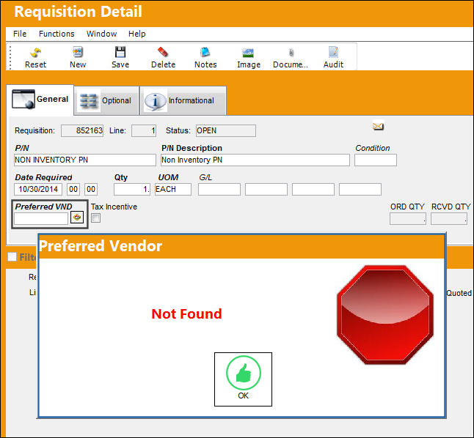Viewport: 474px width, 438px height.
Task: Open the File menu
Action: tap(20, 34)
